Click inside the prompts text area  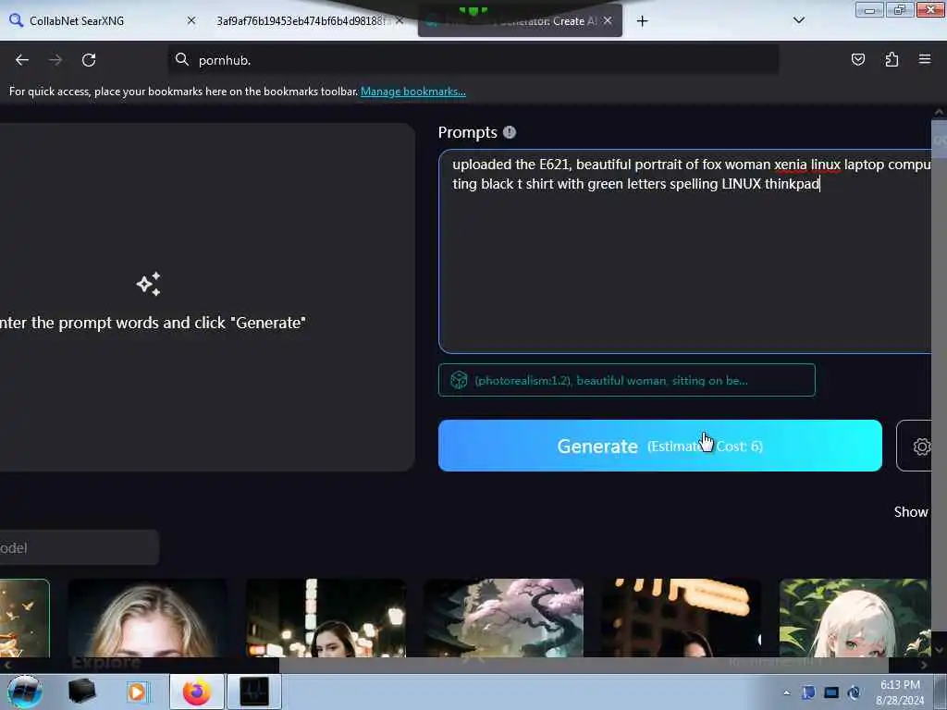coord(685,251)
